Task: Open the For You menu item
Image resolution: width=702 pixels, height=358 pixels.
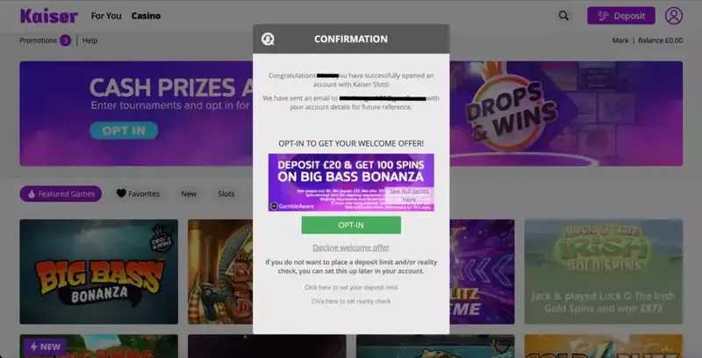Action: (106, 16)
